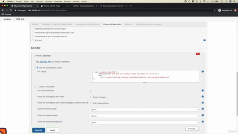Open Action for removed views dropdown
The image size is (238, 134).
145,116
